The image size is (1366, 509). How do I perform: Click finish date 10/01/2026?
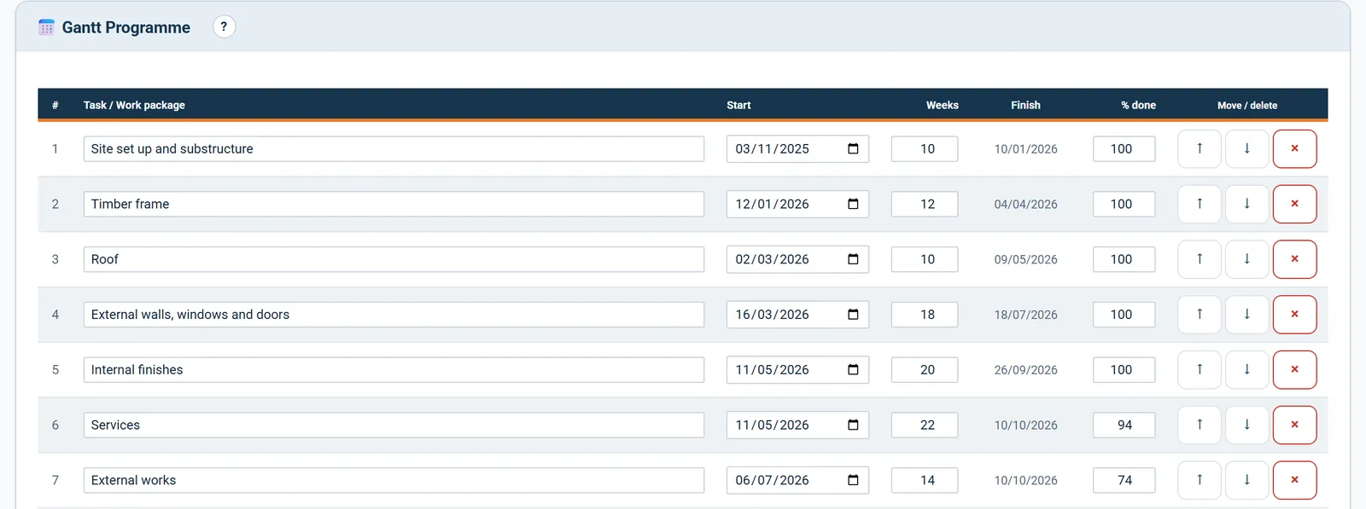1025,148
